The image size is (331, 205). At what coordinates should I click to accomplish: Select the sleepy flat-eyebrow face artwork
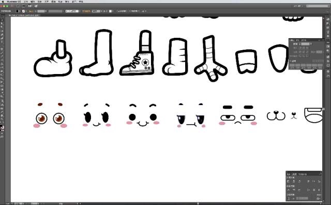238,115
